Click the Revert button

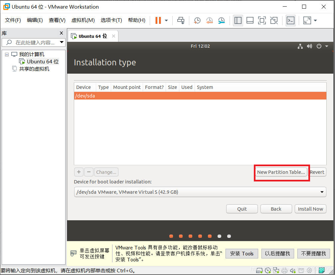pyautogui.click(x=317, y=172)
